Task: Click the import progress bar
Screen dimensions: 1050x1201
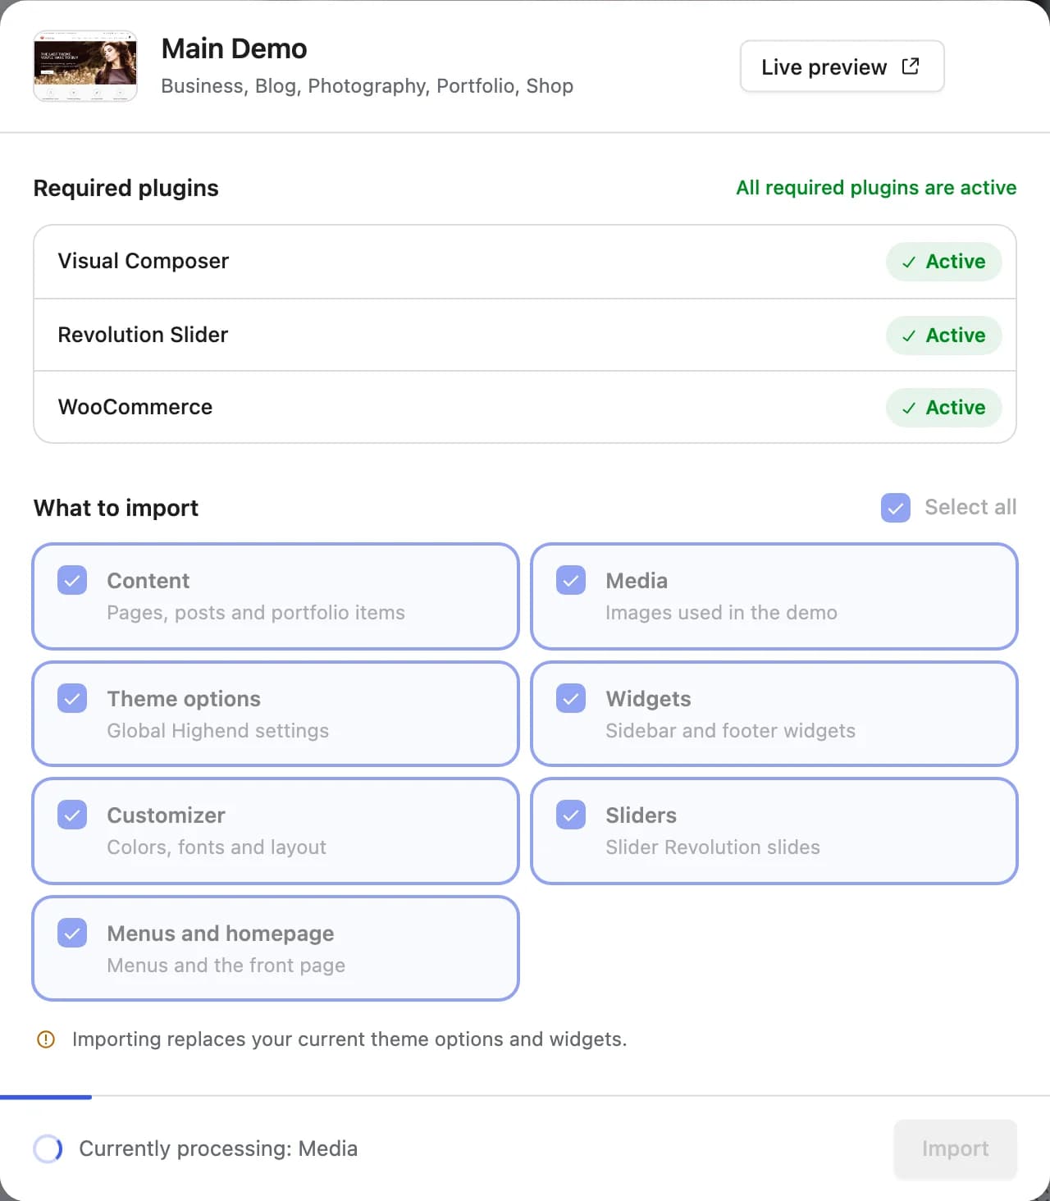Action: [x=525, y=1097]
